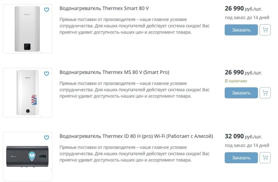Favorite the Thermex MS 80 V heater
This screenshot has height=182, width=278.
point(47,74)
